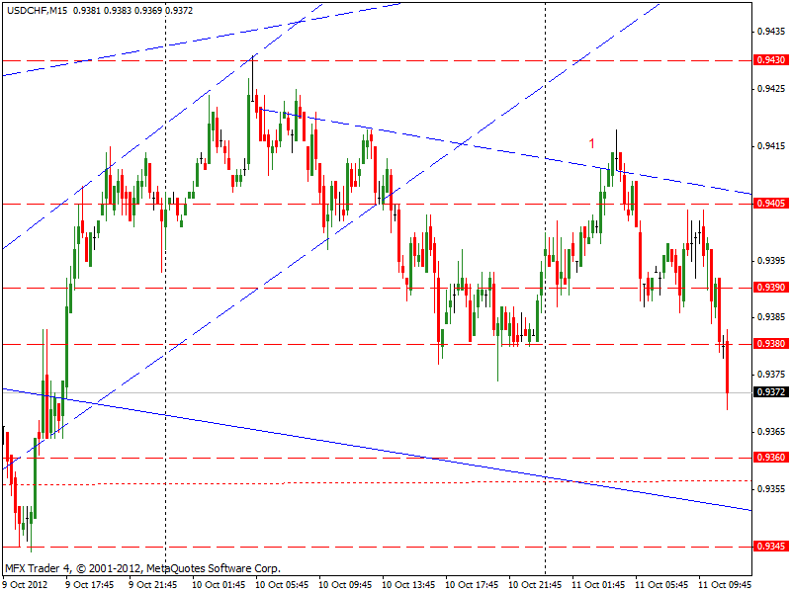This screenshot has width=791, height=593.
Task: Click the 10 Oct 13:45 time label
Action: [408, 584]
